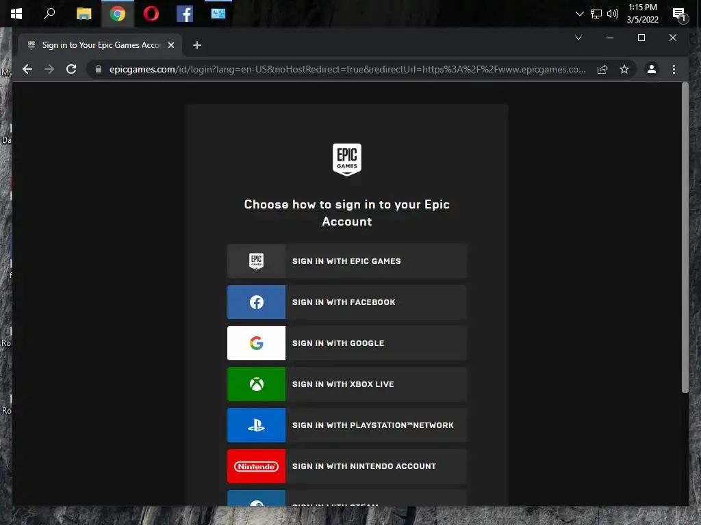Click the browser forward arrow
The height and width of the screenshot is (525, 701).
click(x=49, y=69)
